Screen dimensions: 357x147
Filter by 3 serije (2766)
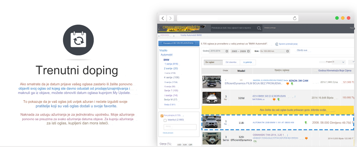pyautogui.click(x=170, y=73)
